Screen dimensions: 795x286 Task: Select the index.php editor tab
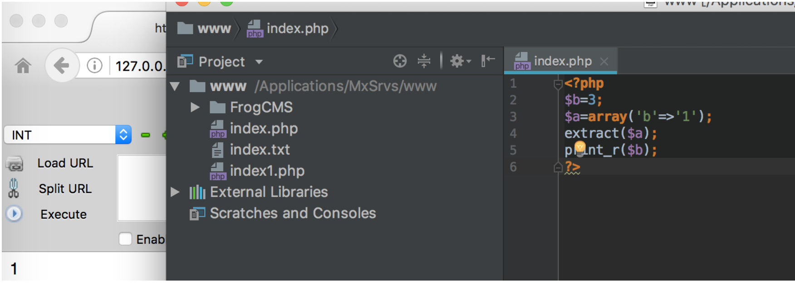point(563,60)
